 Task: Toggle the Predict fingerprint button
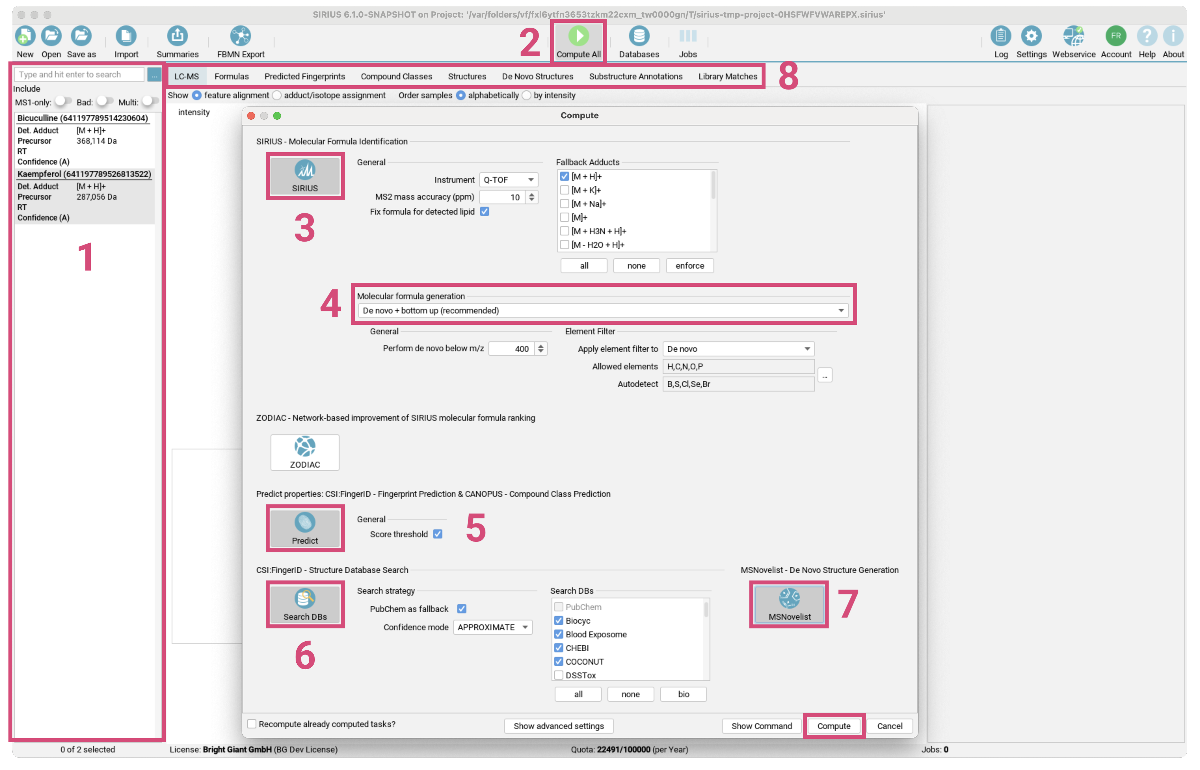pyautogui.click(x=305, y=528)
